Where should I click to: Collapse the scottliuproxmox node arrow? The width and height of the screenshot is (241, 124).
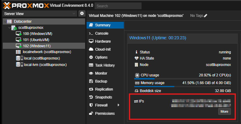10,28
